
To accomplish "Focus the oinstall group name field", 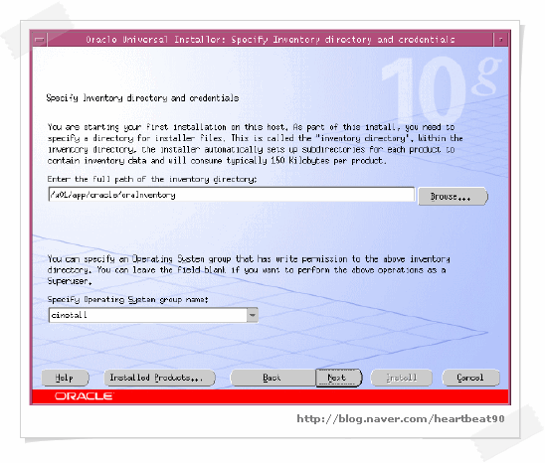I will click(x=148, y=315).
